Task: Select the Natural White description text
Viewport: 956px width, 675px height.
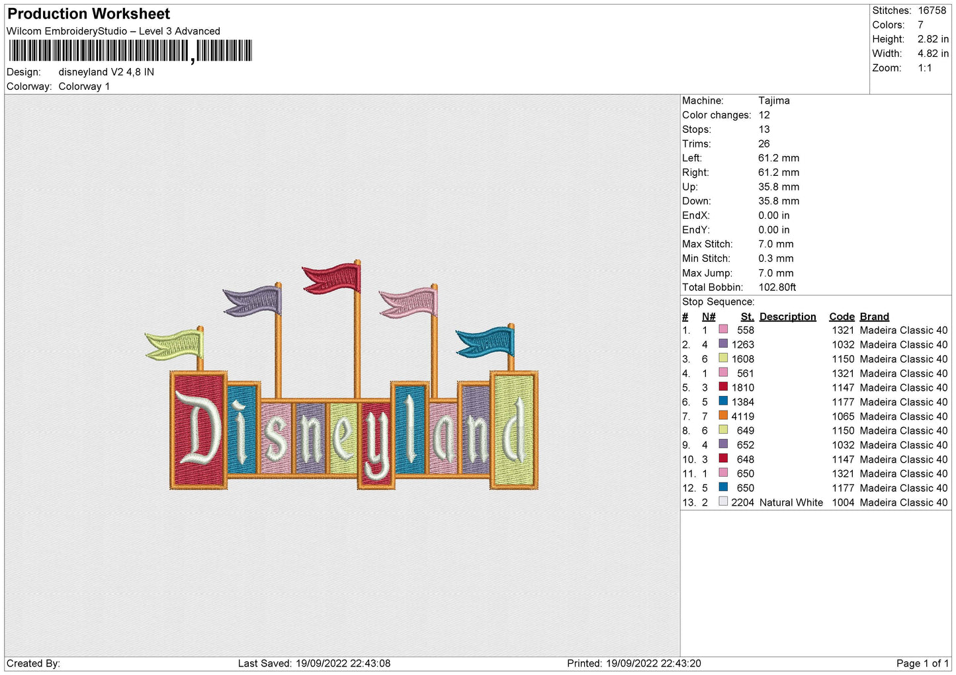Action: point(791,502)
